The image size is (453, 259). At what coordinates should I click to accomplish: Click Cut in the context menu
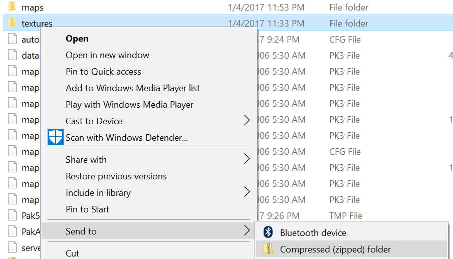73,253
